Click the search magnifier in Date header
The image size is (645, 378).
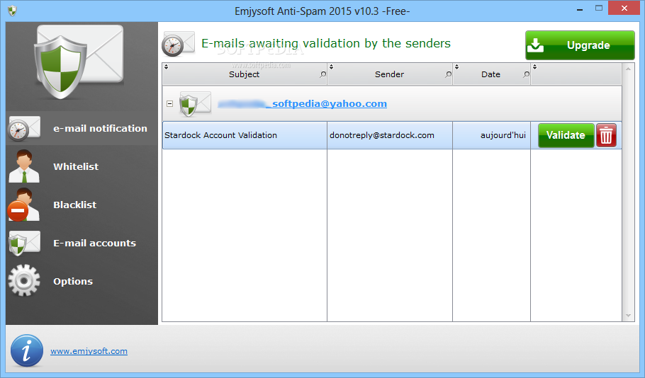[x=526, y=74]
